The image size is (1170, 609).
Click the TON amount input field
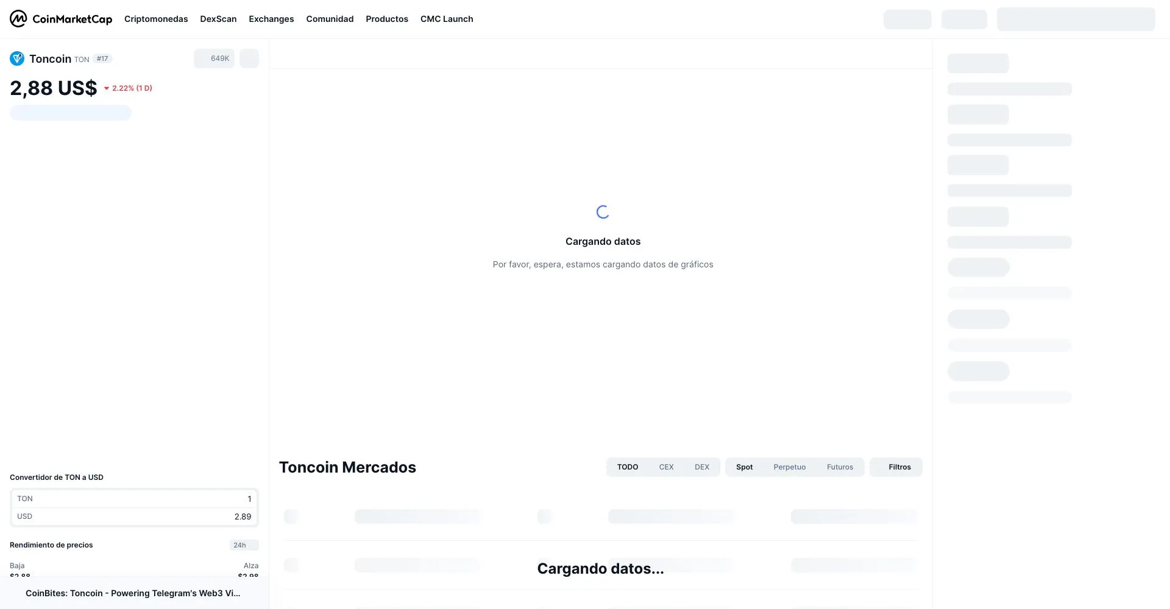pos(134,499)
